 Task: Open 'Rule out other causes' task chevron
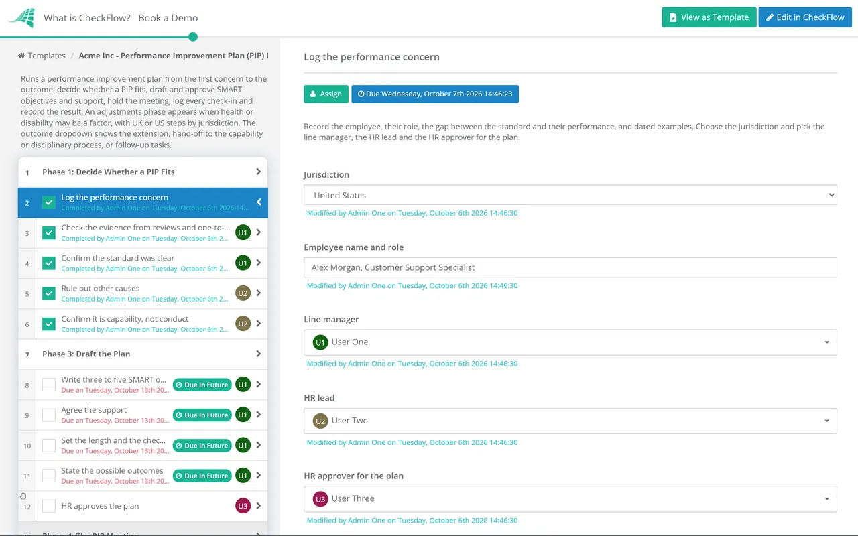click(x=259, y=293)
